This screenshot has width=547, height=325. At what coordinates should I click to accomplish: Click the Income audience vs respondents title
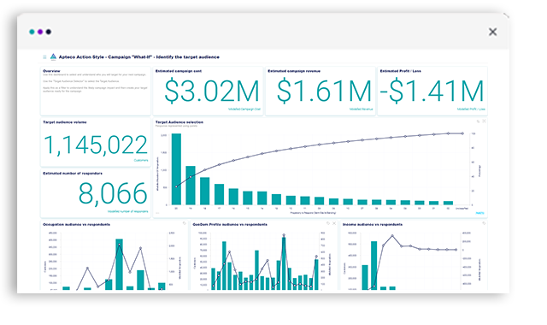(x=373, y=224)
